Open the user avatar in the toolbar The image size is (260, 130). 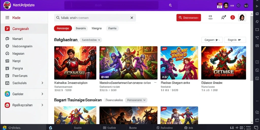coord(242,18)
